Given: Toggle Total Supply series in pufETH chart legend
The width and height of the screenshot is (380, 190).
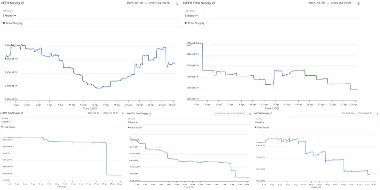Looking at the screenshot, I should (x=262, y=127).
